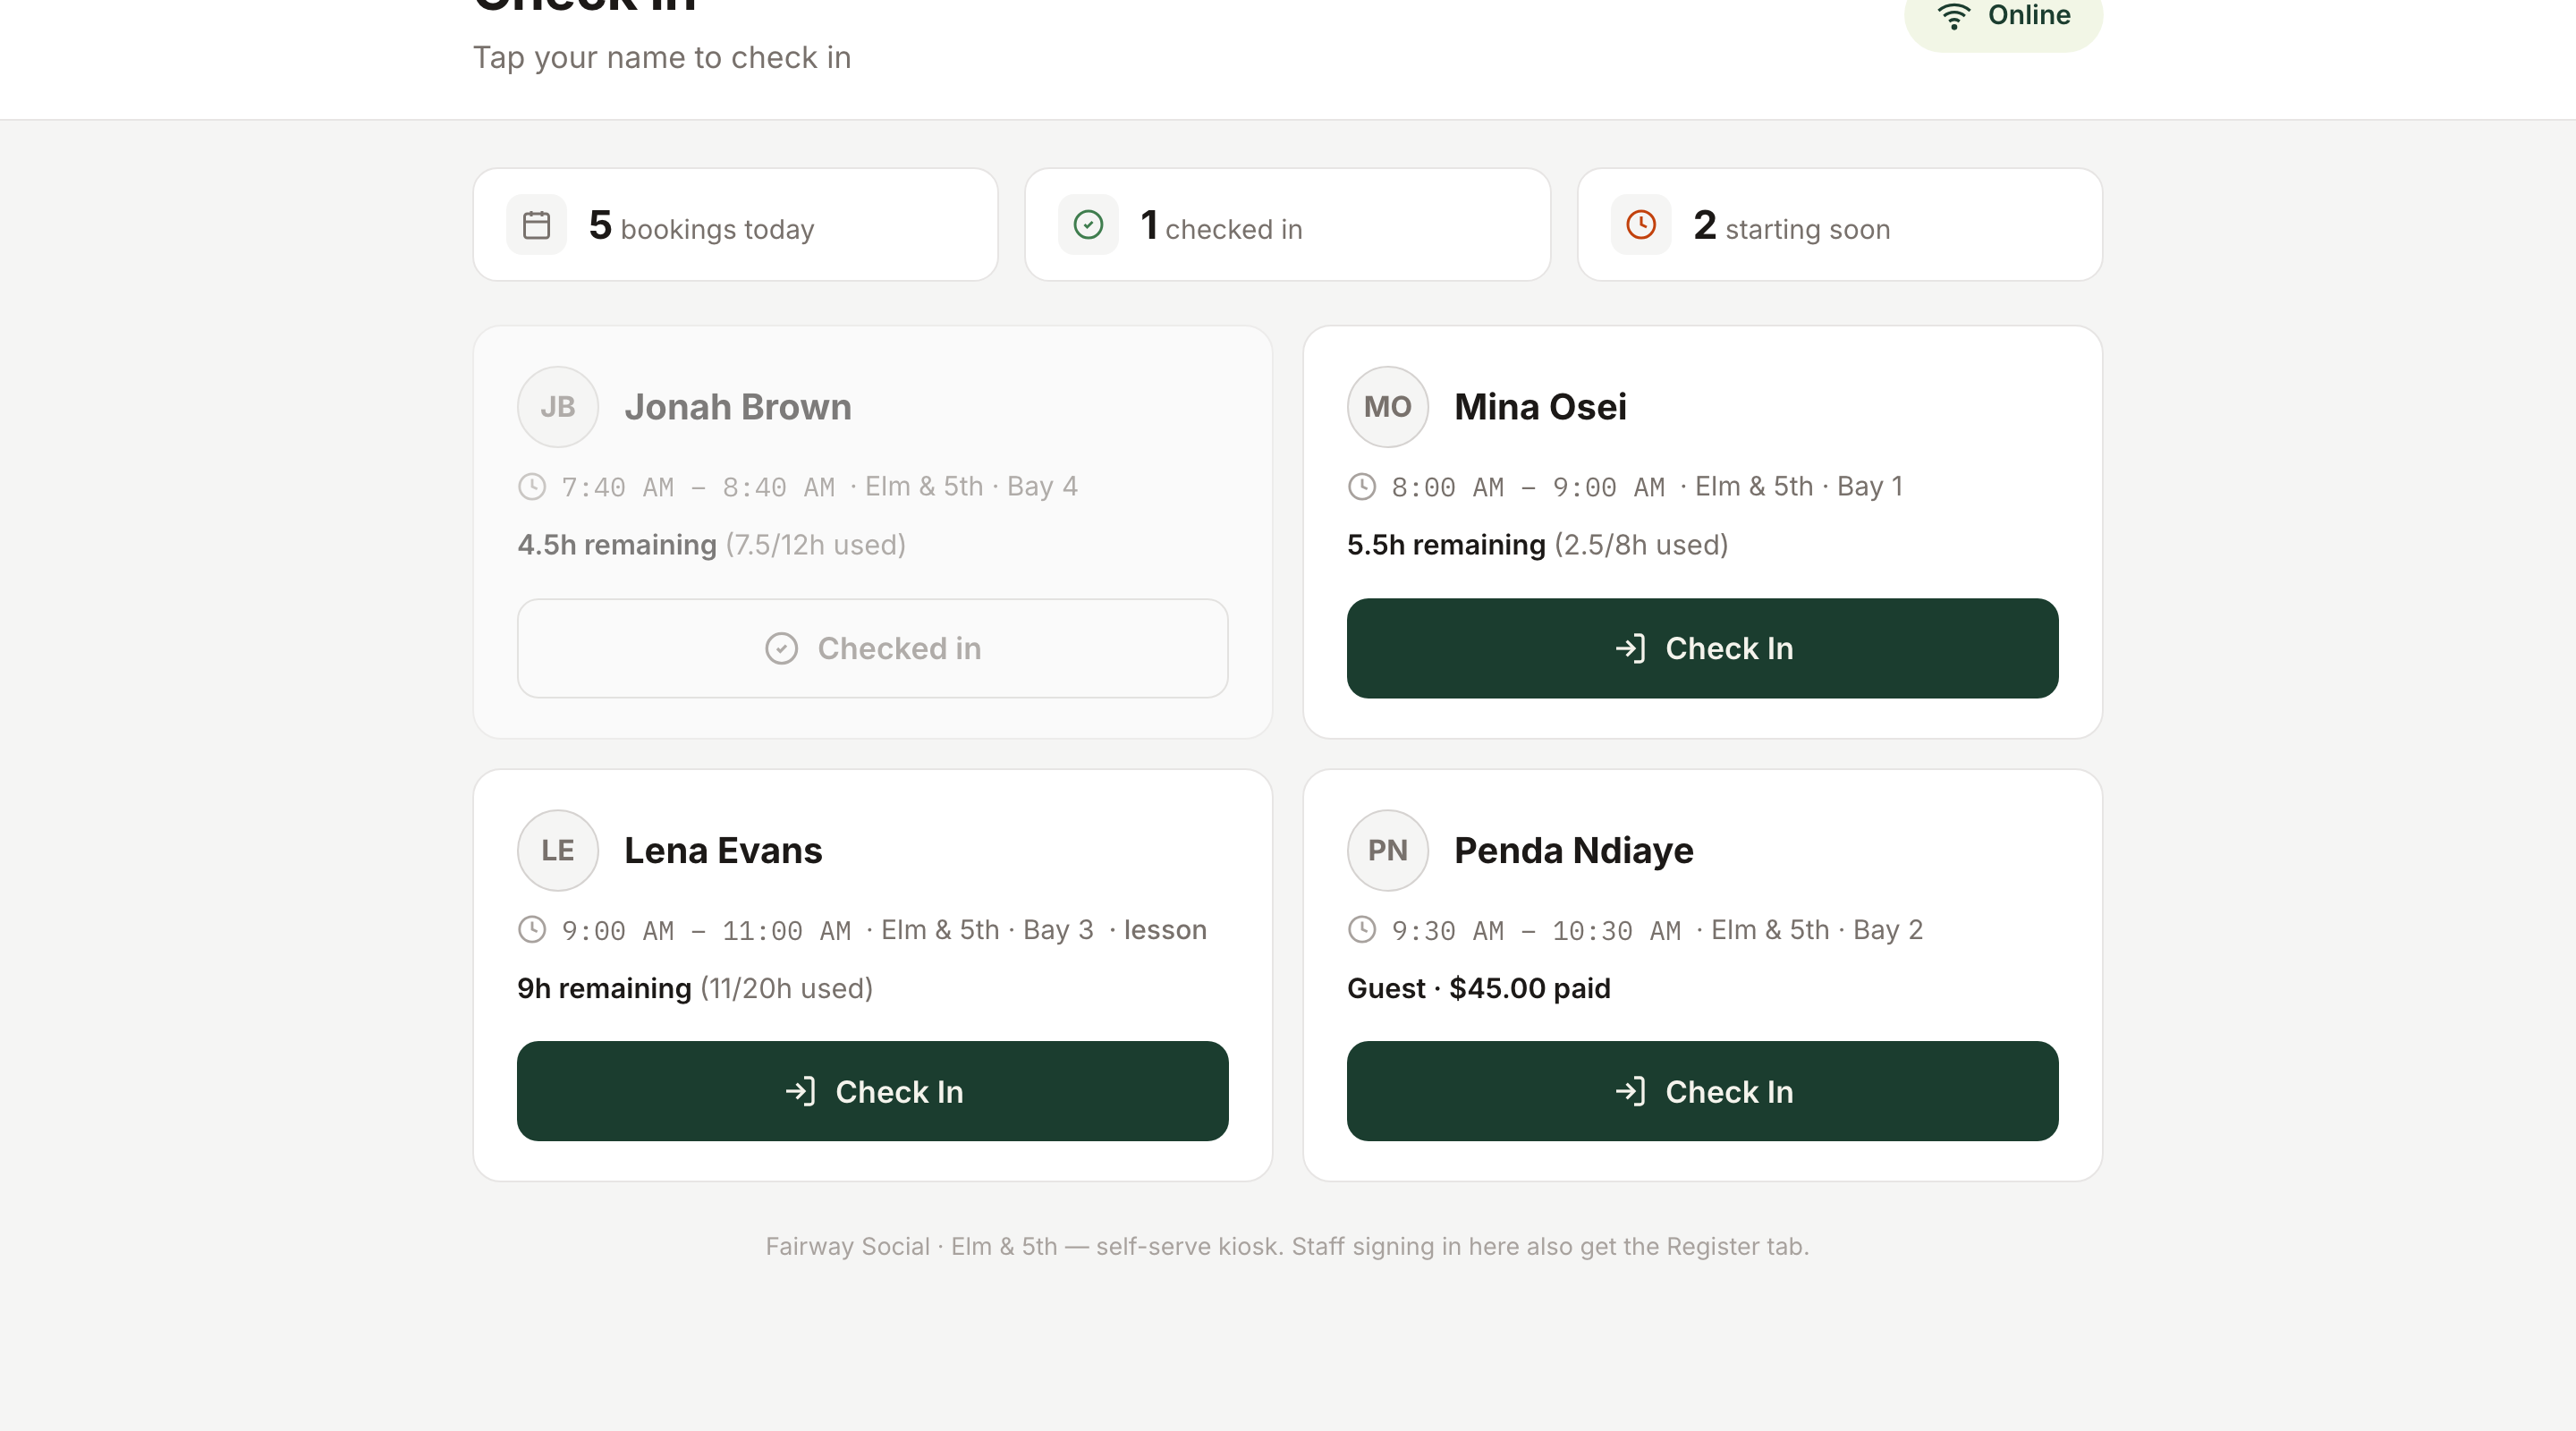Click '9:00 AM – 11:00 AM' time range
Image resolution: width=2576 pixels, height=1431 pixels.
coord(706,931)
